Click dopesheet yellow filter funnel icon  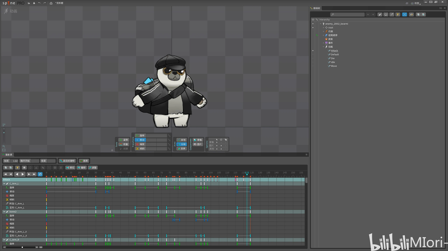point(17,167)
